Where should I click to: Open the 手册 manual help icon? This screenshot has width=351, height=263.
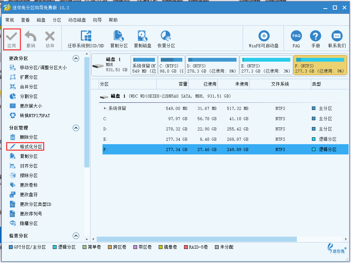click(x=315, y=36)
